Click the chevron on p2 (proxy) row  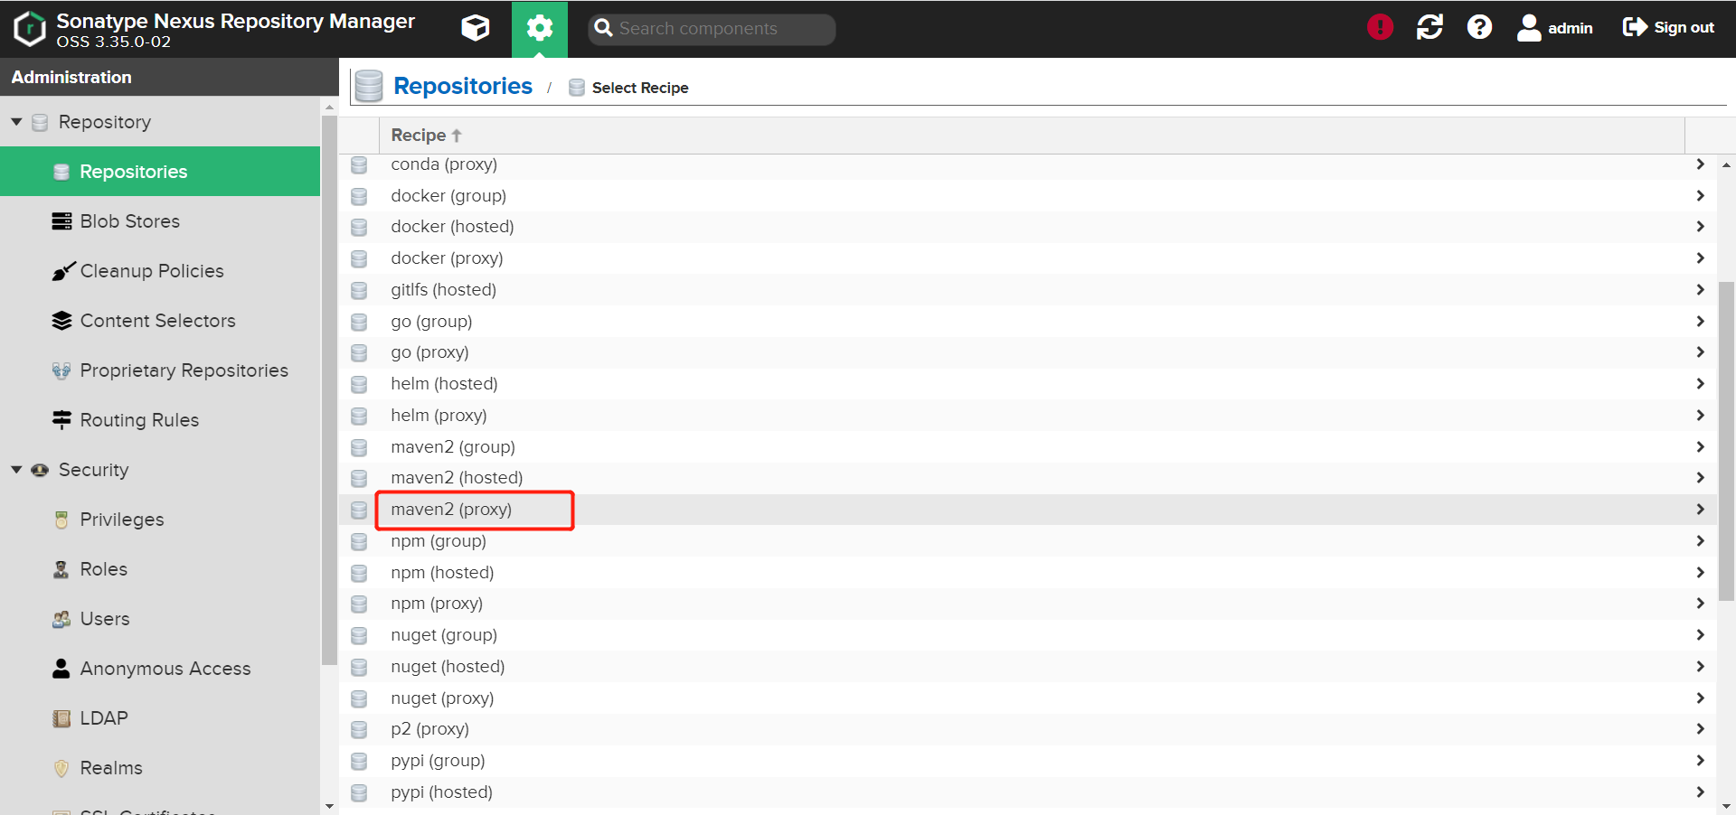(x=1700, y=728)
